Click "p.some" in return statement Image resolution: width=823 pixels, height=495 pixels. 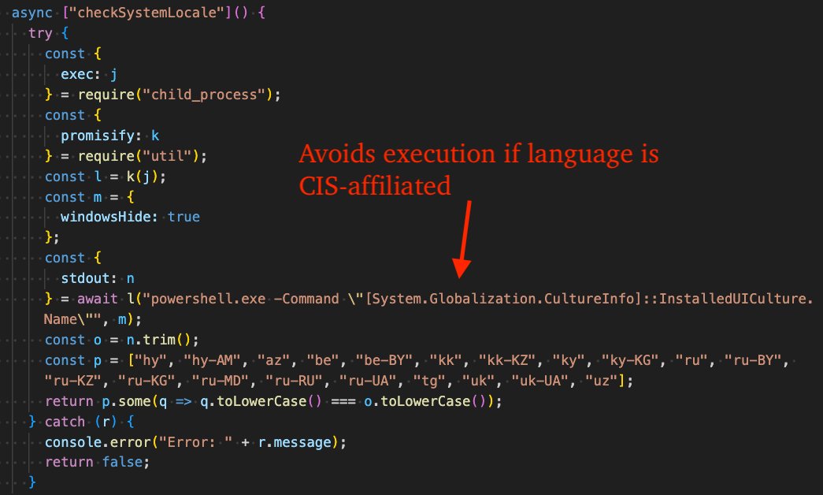tap(126, 401)
